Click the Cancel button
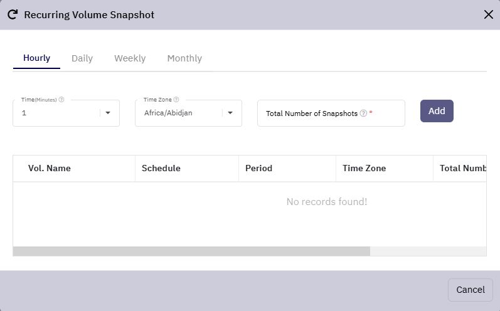Viewport: 500px width, 311px height. click(x=471, y=290)
